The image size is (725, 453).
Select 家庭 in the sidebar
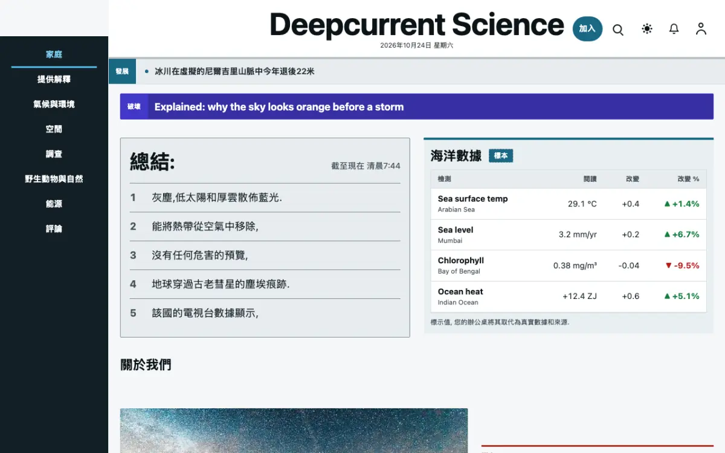pos(54,54)
